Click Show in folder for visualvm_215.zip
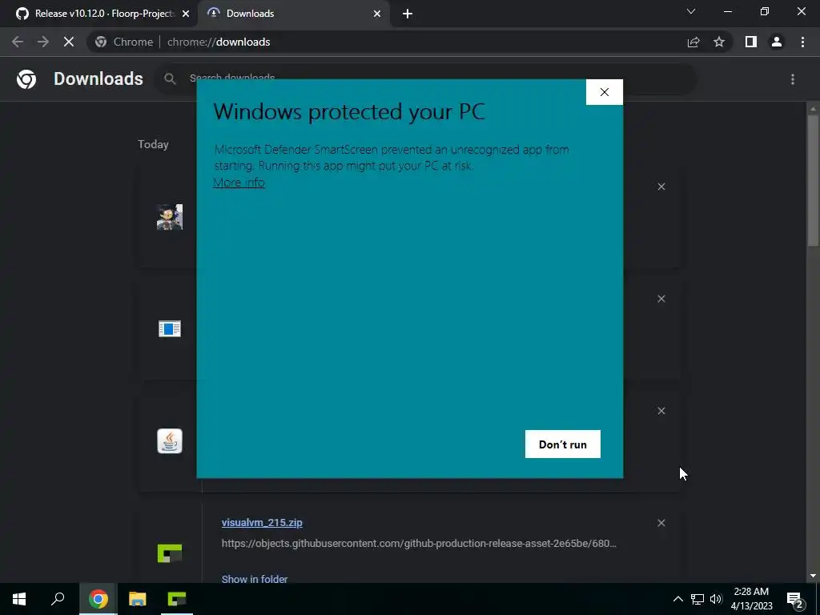 [255, 579]
